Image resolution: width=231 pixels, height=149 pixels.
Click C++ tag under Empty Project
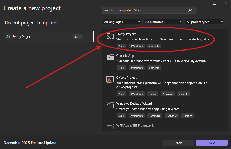[x=122, y=46]
